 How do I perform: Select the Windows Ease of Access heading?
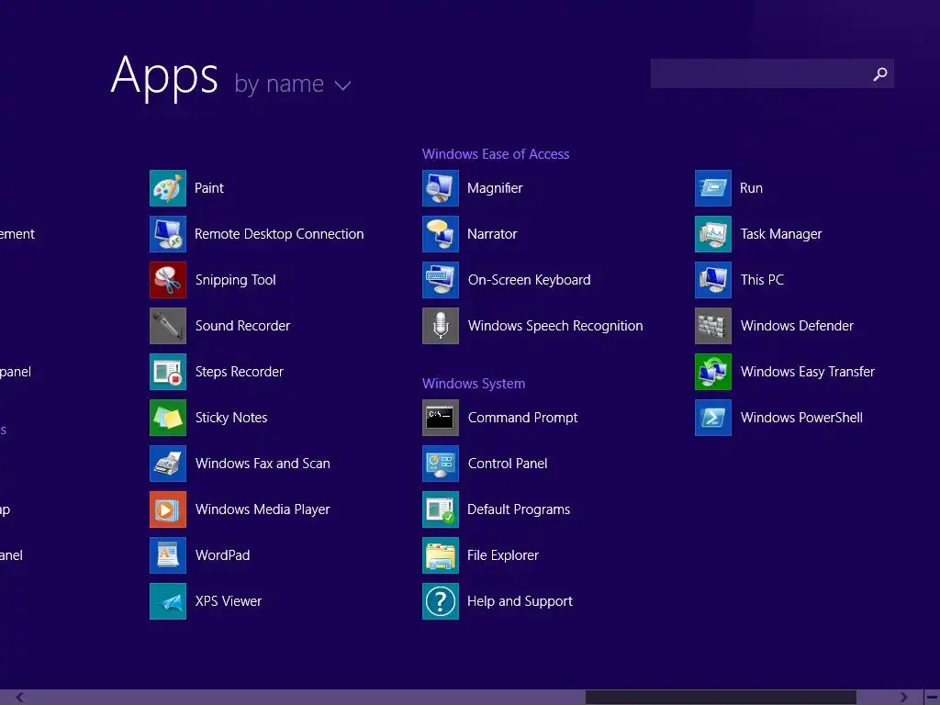tap(495, 154)
